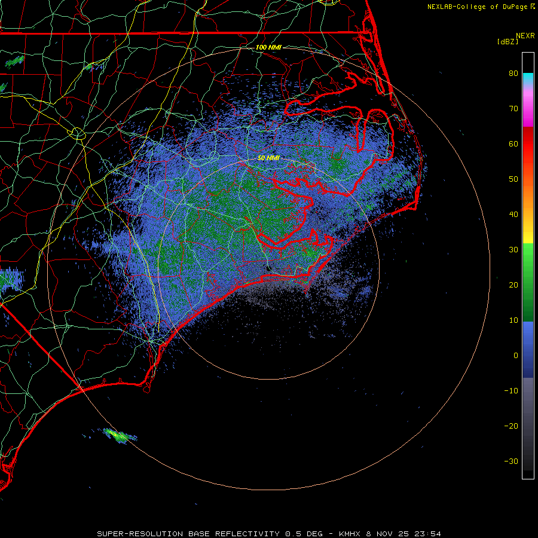Click the 10 dBZ scale value

[x=513, y=320]
